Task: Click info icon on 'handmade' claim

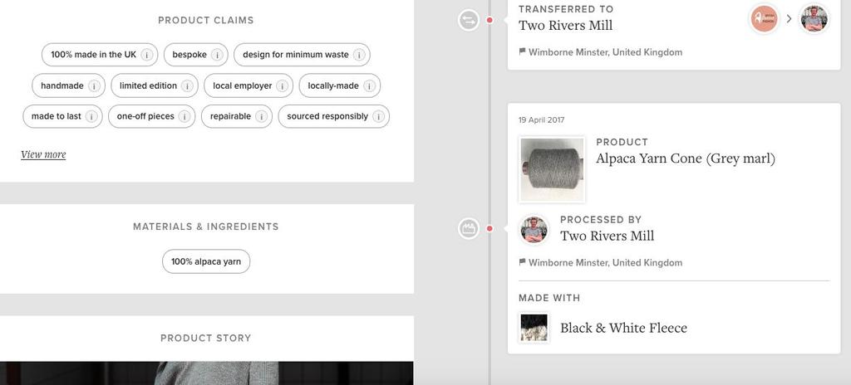Action: tap(94, 85)
